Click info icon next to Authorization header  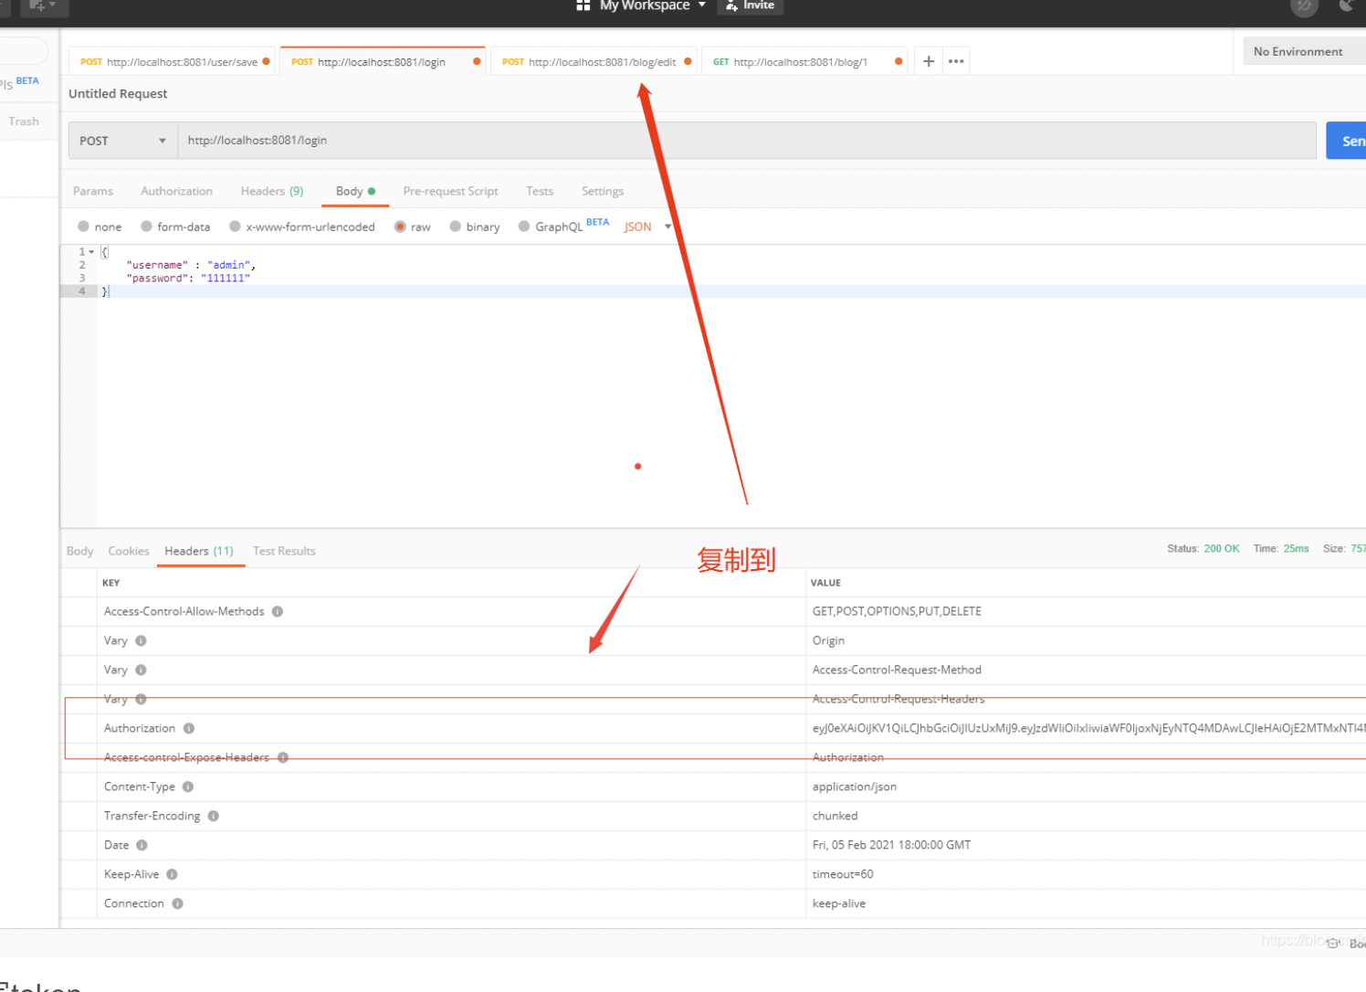pos(189,728)
